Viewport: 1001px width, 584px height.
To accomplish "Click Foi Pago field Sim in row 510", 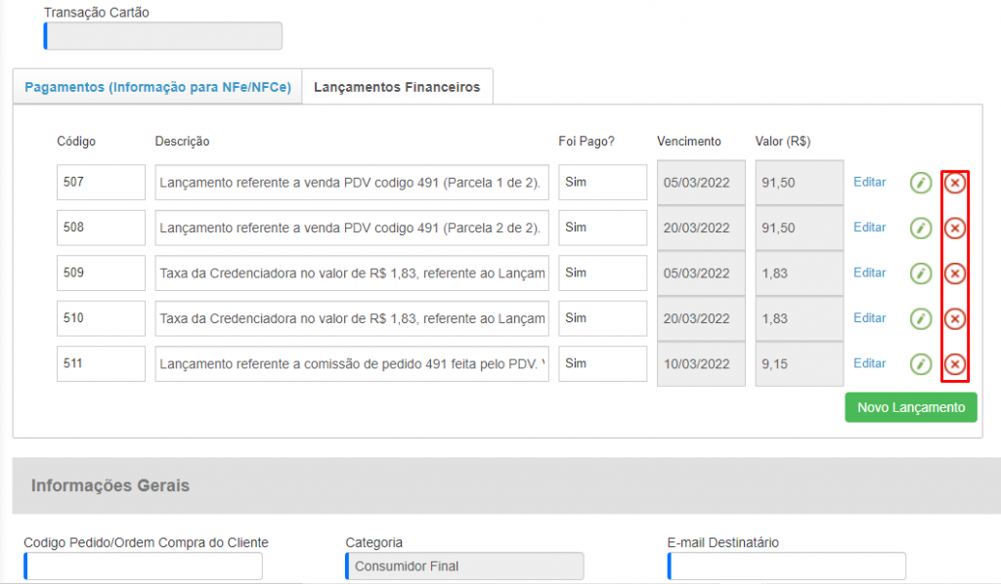I will (602, 318).
